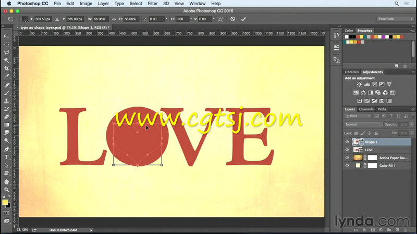Select the Eraser tool

(x=6, y=116)
